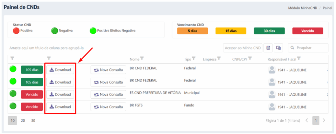Image resolution: width=336 pixels, height=134 pixels.
Task: Download the ES CND Prefeitura de Vitória certificate
Action: pos(60,94)
